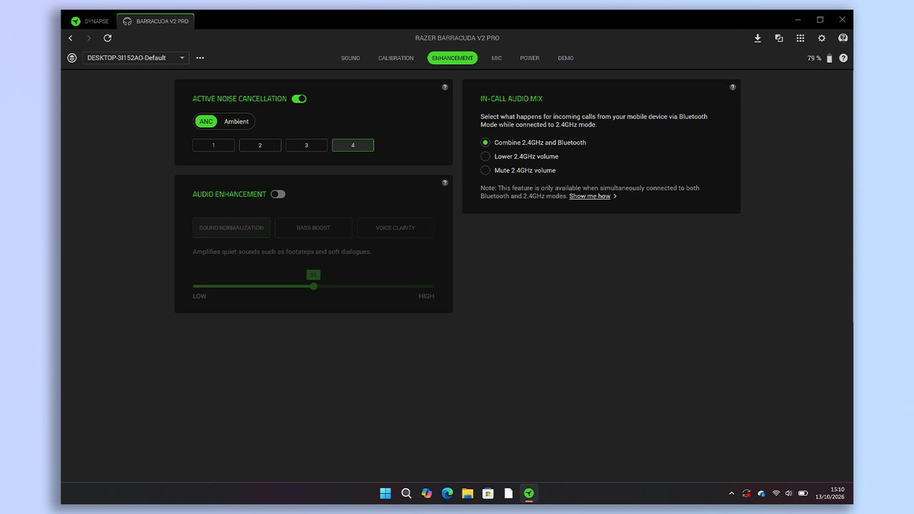
Task: Show hidden system tray icons chevron
Action: (x=731, y=493)
